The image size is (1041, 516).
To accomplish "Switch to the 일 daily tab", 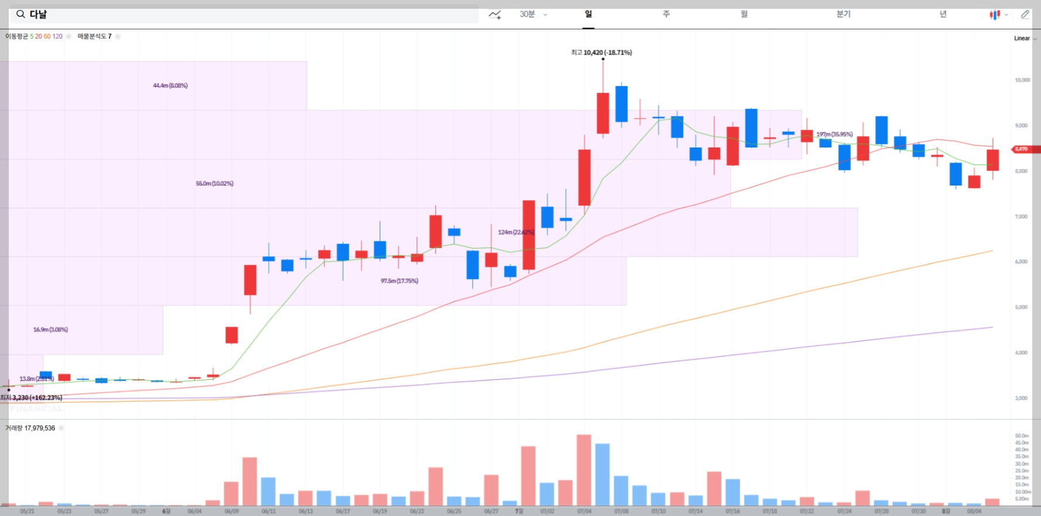I will coord(588,14).
